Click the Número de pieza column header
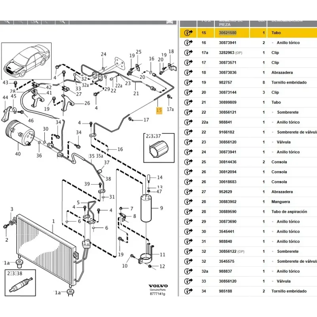317x317 pixels. tap(231, 21)
